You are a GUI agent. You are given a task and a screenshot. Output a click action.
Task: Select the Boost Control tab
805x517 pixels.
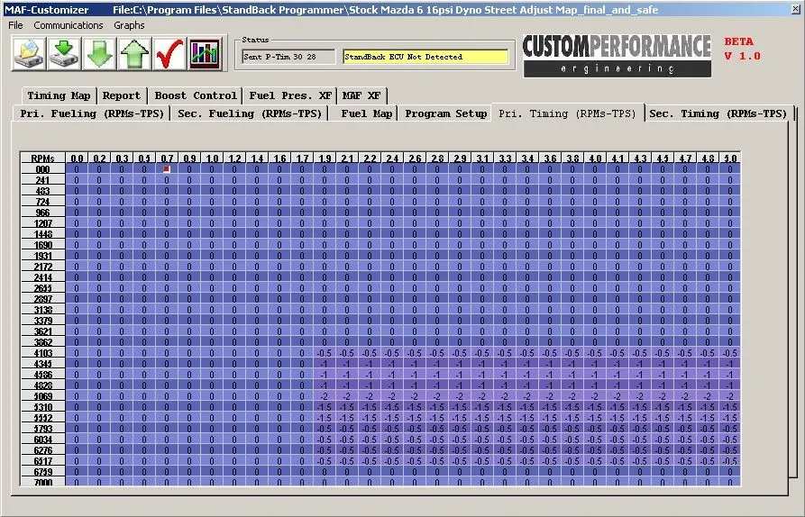click(x=196, y=95)
